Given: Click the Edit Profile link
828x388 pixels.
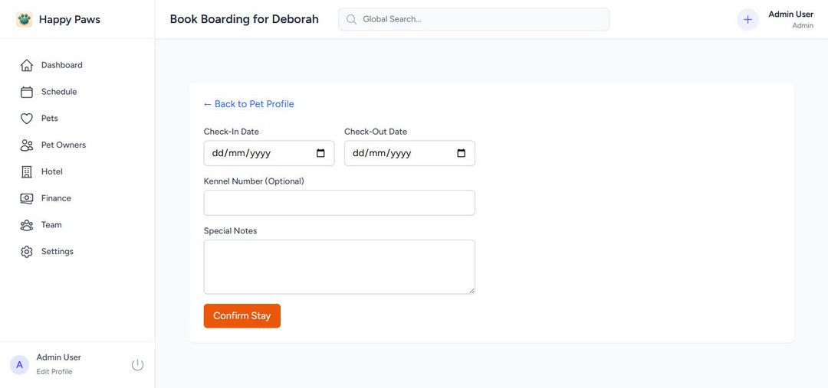Looking at the screenshot, I should 54,372.
